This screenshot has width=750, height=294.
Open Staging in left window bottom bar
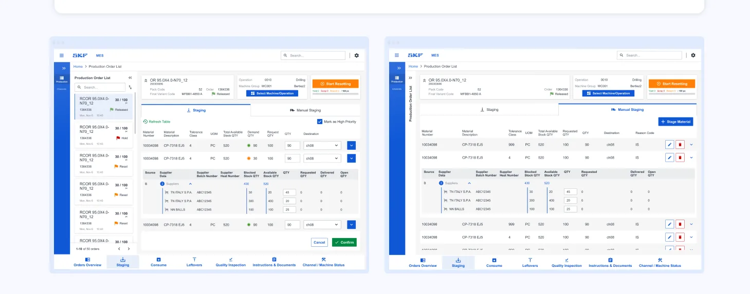click(x=123, y=262)
